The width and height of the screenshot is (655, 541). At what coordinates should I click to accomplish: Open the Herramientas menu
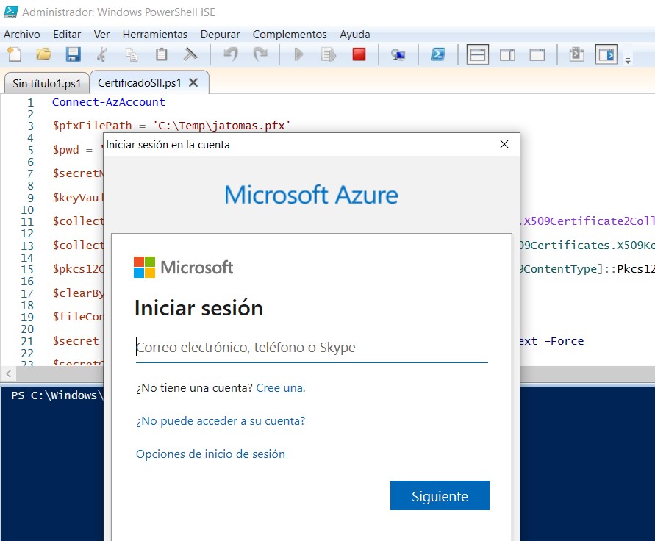pos(155,35)
